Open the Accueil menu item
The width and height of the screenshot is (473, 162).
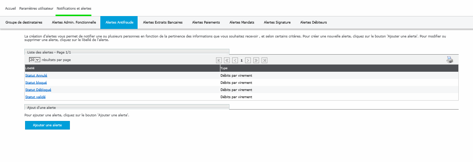pyautogui.click(x=10, y=8)
